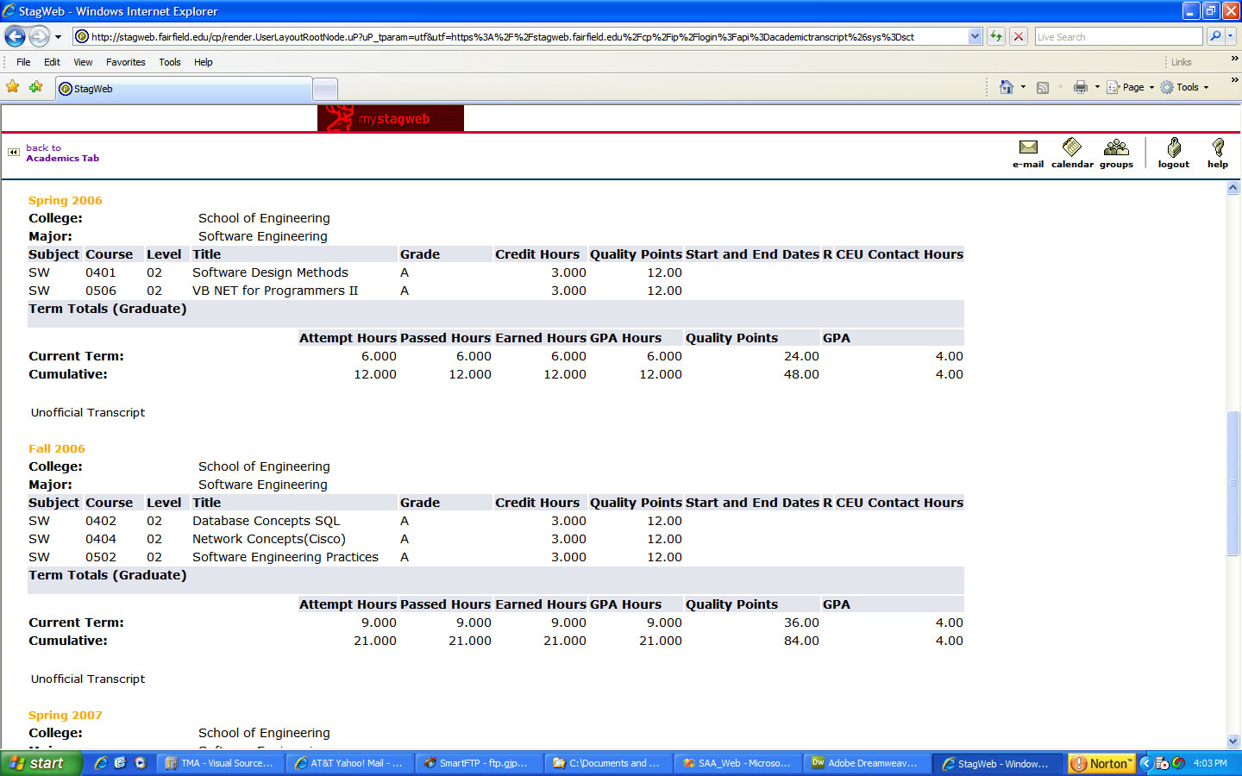The height and width of the screenshot is (776, 1242).
Task: Click the browser Back arrow button
Action: [15, 36]
